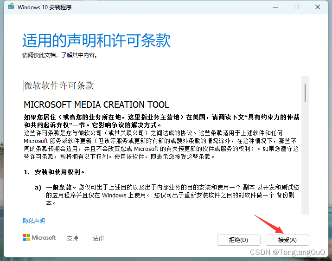
Task: Accept the license terms with 接受(A)
Action: (287, 240)
